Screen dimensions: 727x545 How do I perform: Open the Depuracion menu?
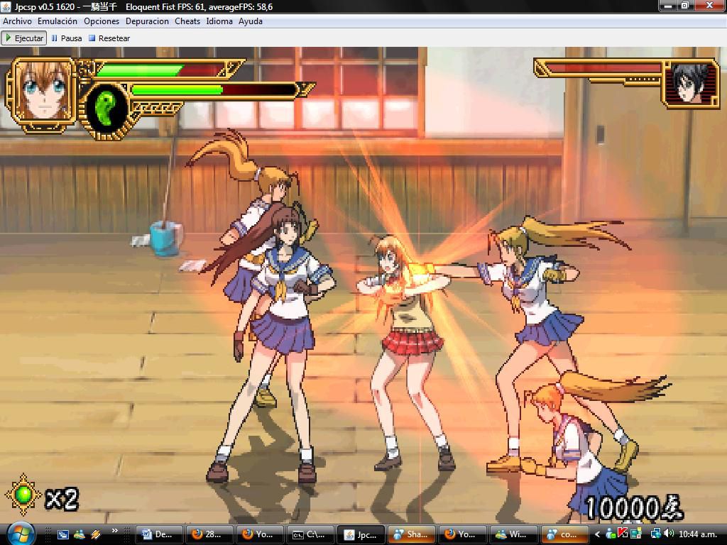tap(147, 21)
